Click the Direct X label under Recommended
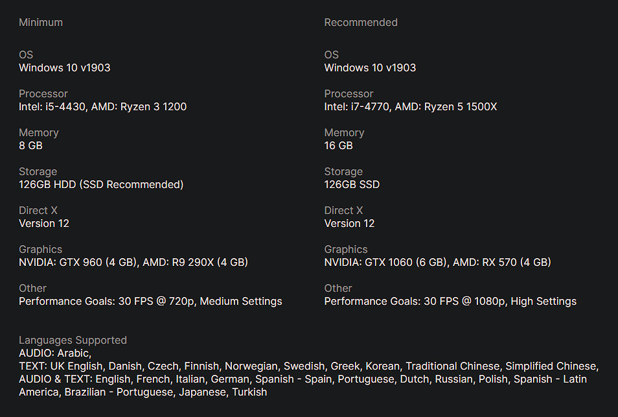This screenshot has height=417, width=618. point(343,210)
